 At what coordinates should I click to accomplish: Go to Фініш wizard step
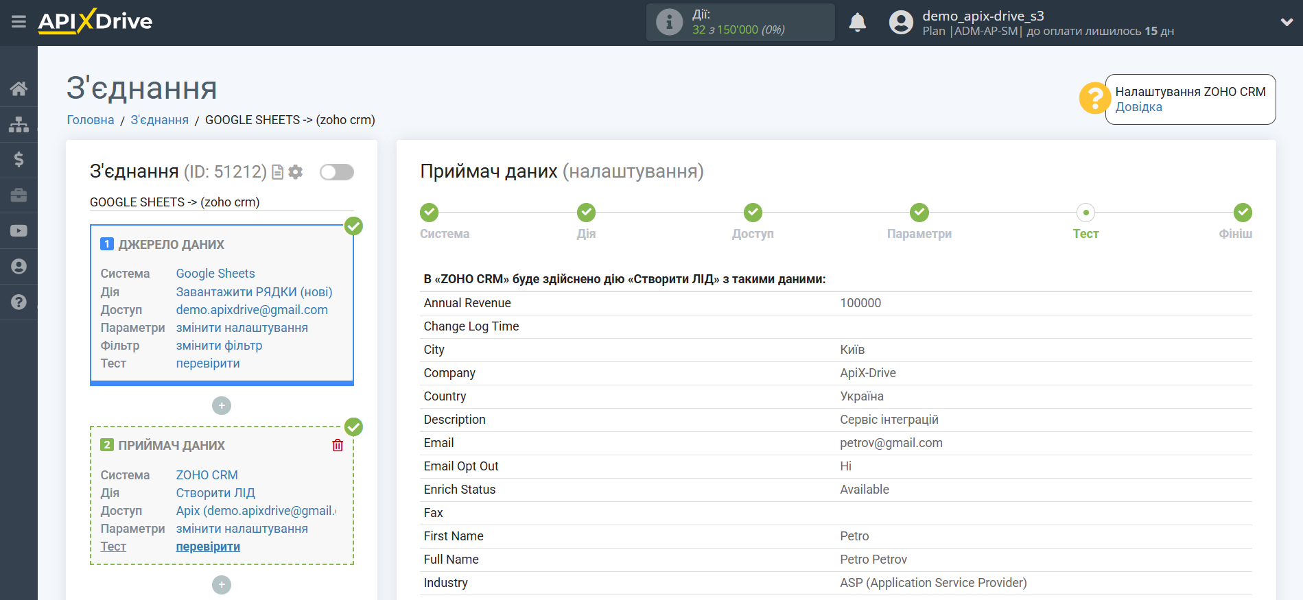pyautogui.click(x=1243, y=213)
